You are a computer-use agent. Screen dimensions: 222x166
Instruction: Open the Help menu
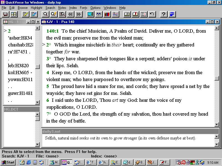(x=122, y=8)
